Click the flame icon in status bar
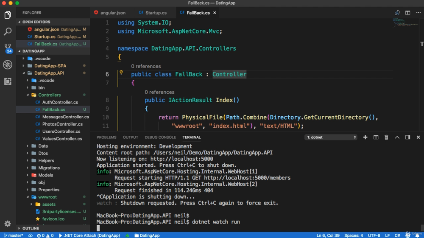Viewport: 424px width, 238px height. click(x=127, y=235)
